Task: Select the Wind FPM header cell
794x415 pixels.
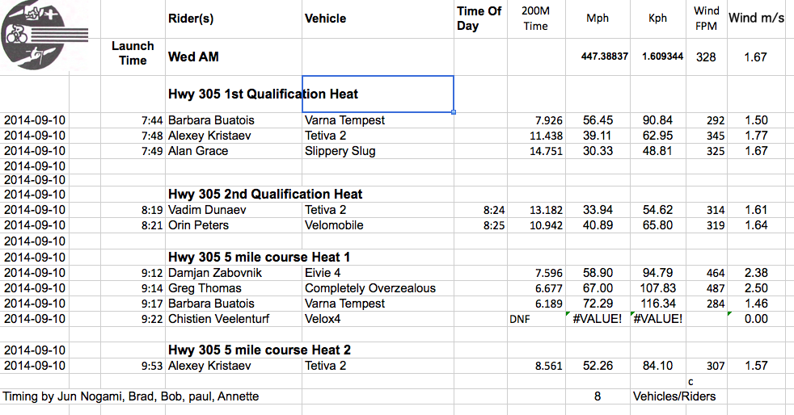Action: tap(707, 19)
